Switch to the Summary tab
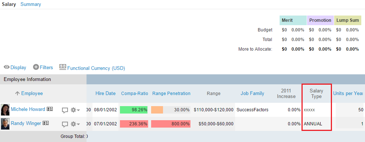The height and width of the screenshot is (142, 365). point(31,4)
